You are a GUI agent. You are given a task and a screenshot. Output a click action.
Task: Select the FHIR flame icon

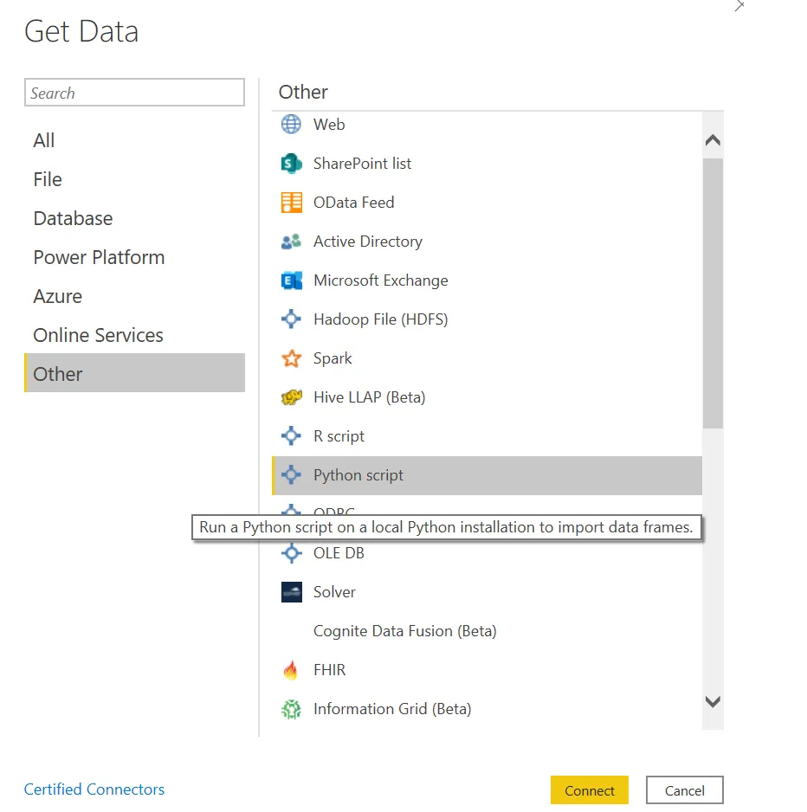(x=291, y=670)
